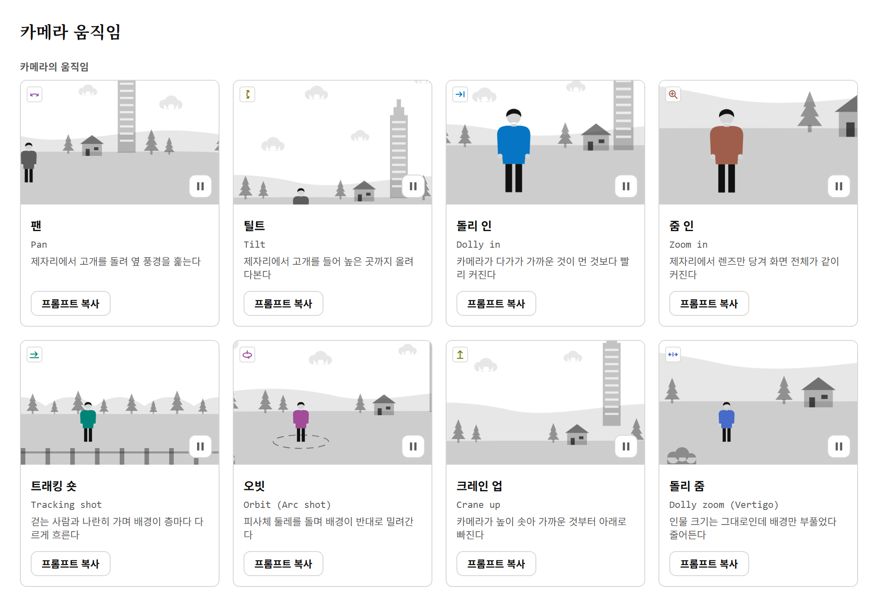Pause the 돌리 인 animation

pos(626,186)
